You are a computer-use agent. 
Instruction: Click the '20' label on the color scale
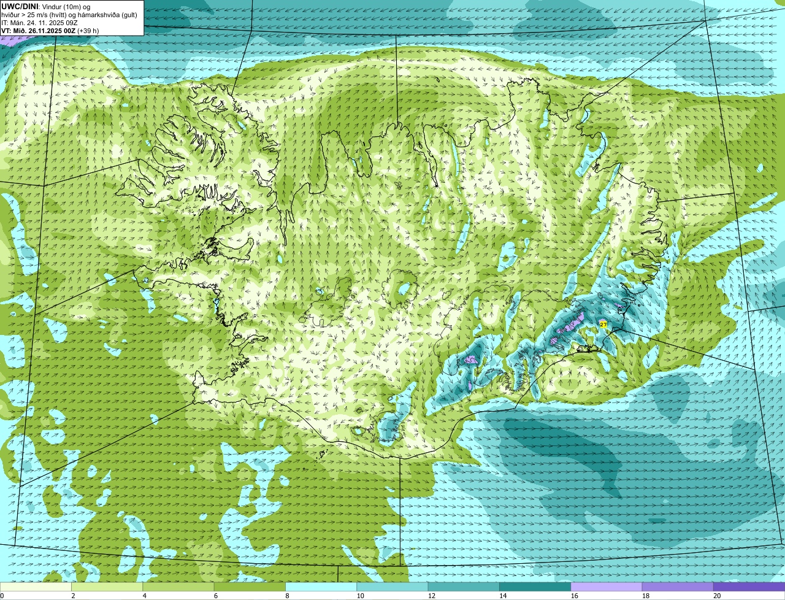coord(717,596)
